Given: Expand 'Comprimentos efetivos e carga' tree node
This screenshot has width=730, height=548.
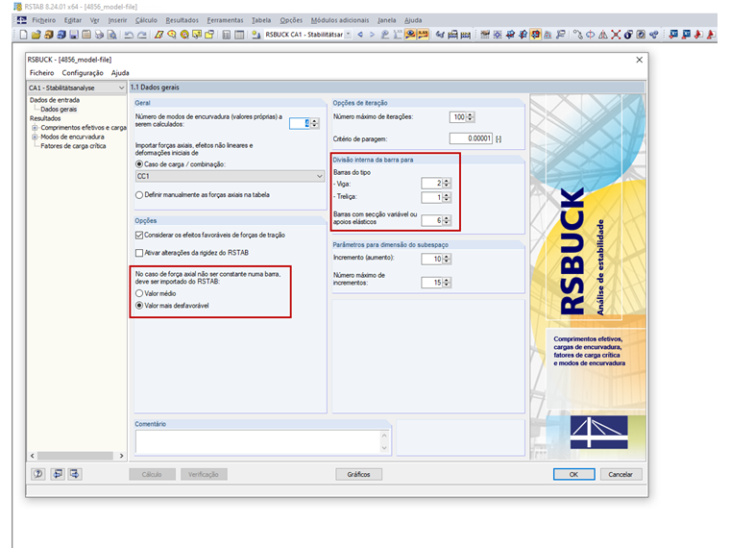Looking at the screenshot, I should tap(35, 127).
